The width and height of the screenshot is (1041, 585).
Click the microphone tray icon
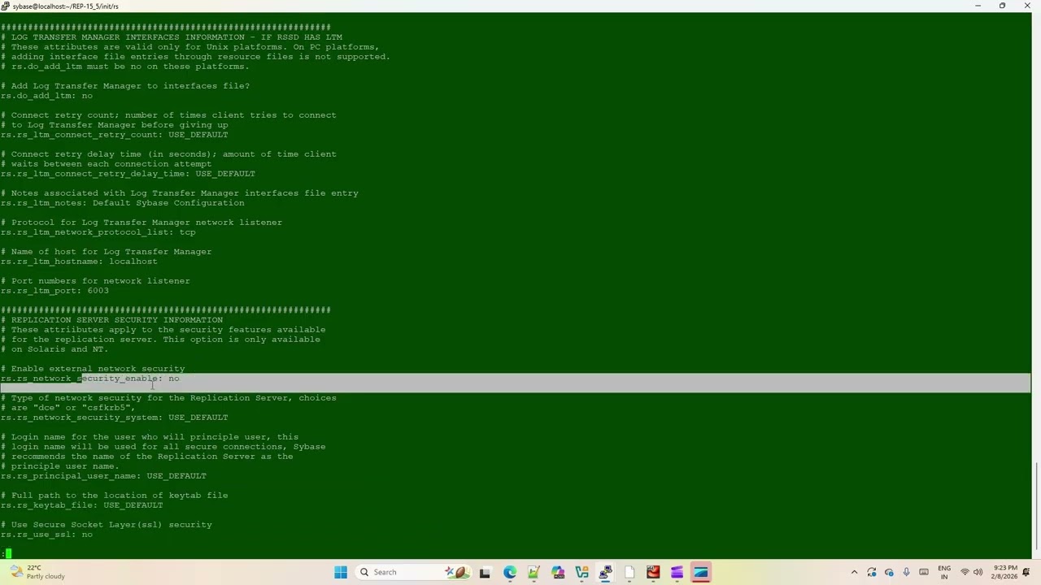click(906, 572)
